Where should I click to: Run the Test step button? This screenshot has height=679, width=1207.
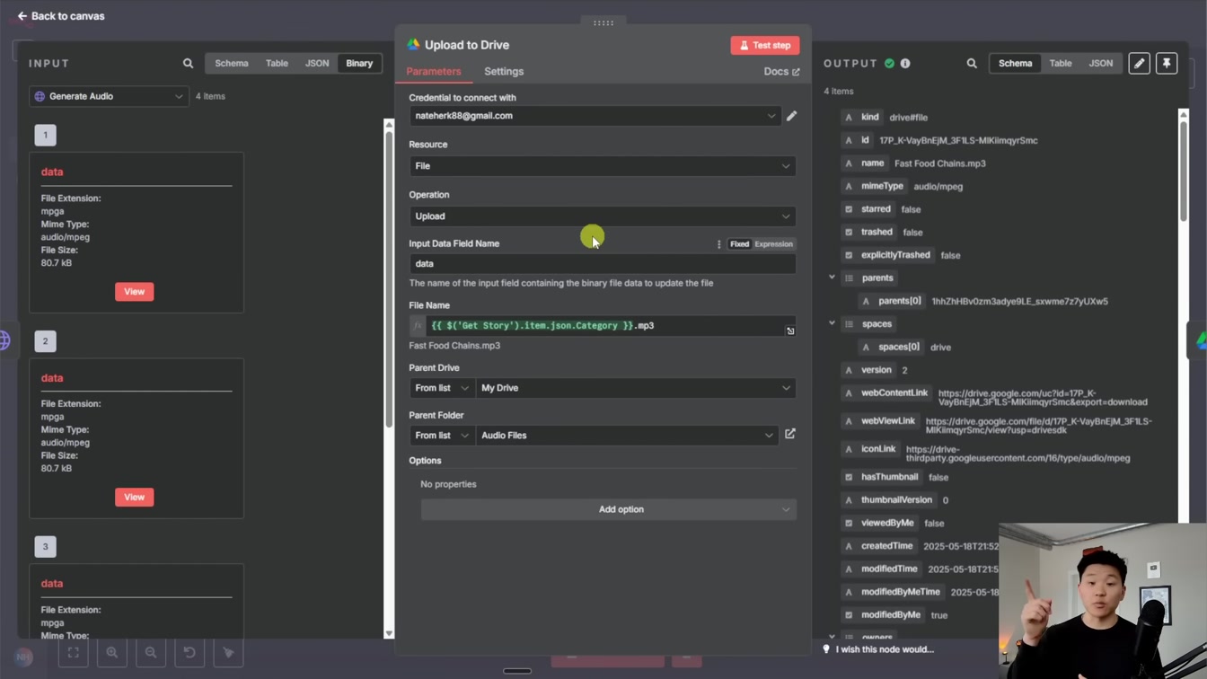pos(765,45)
